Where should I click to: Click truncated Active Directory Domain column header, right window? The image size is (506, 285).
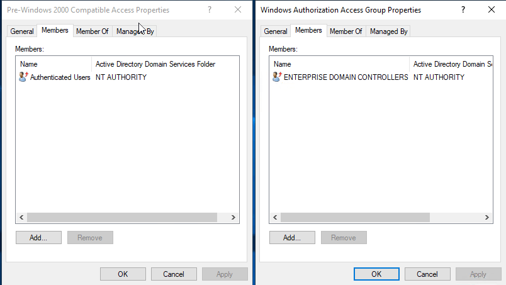click(451, 64)
